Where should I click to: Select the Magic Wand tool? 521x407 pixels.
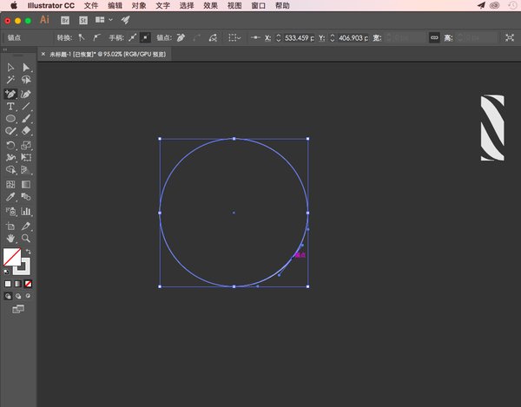[x=10, y=80]
